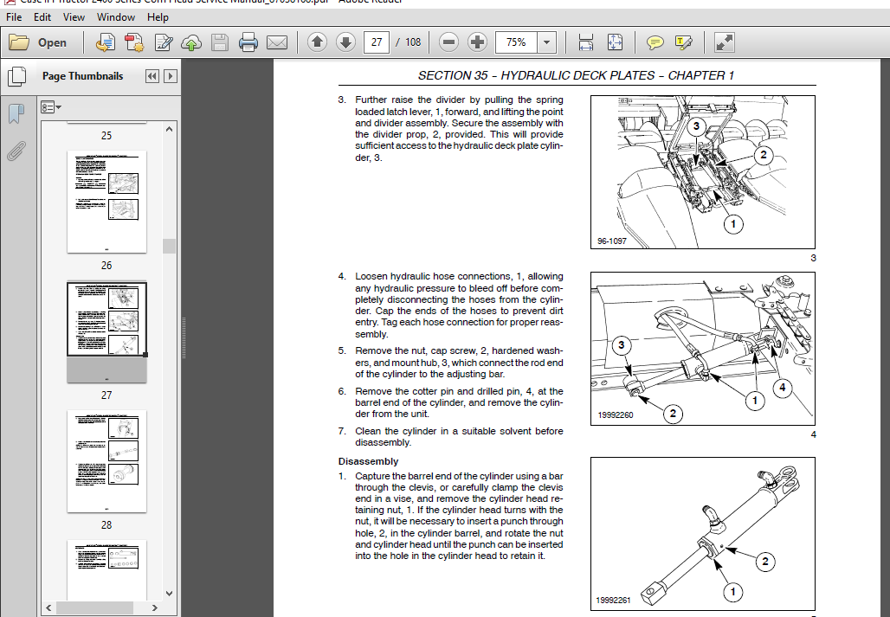Open the View menu
The width and height of the screenshot is (890, 617).
click(74, 17)
